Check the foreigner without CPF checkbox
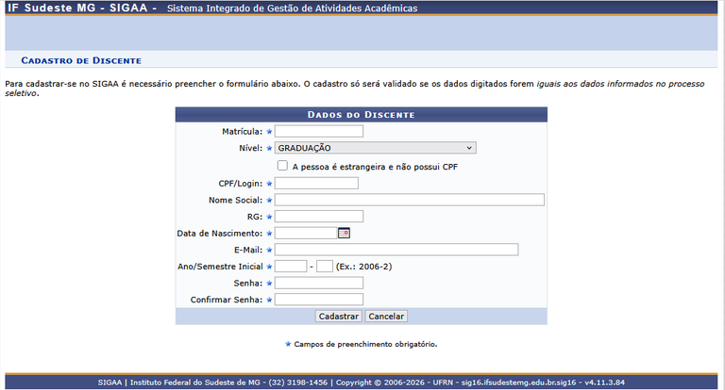This screenshot has height=390, width=725. coord(282,166)
